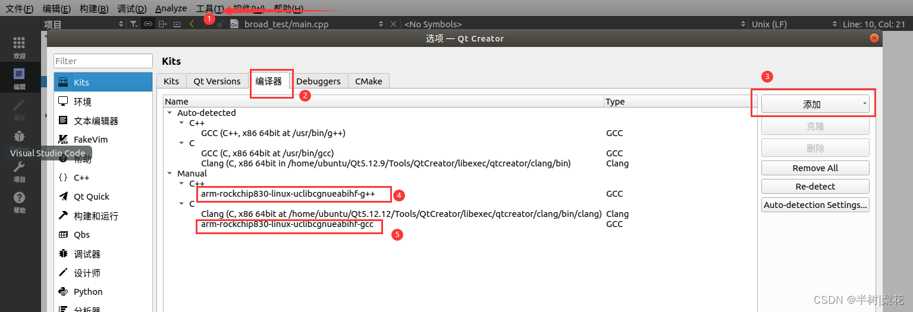Select 调试器 category
Screen dimensions: 913x312
(x=103, y=254)
